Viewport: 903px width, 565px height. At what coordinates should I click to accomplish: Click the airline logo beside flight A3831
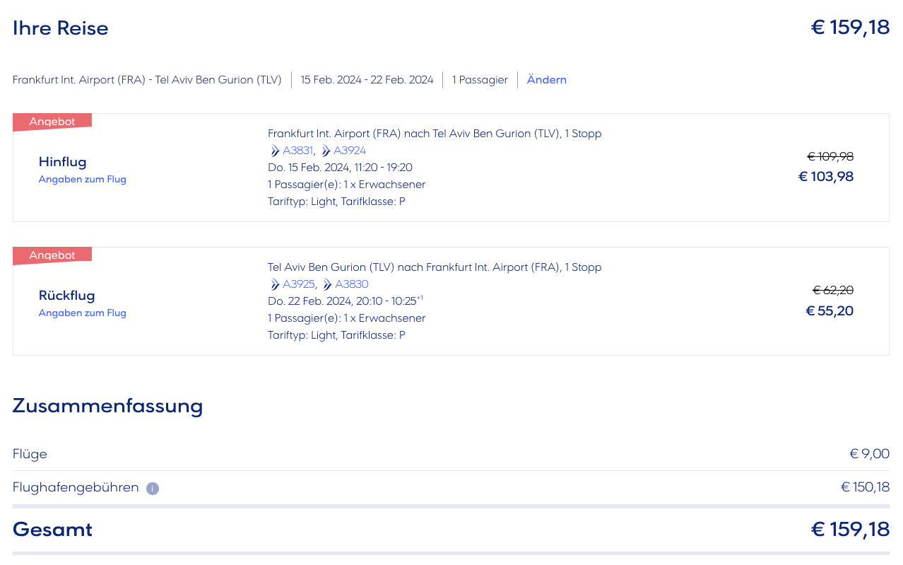[275, 151]
